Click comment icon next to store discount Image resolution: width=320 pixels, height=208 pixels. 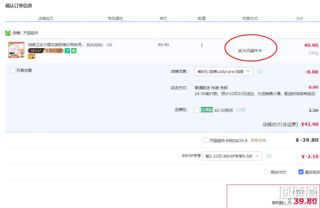[x=260, y=72]
